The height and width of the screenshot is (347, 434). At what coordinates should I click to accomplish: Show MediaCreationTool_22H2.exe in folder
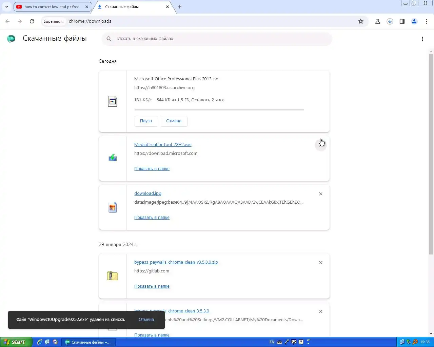point(152,169)
